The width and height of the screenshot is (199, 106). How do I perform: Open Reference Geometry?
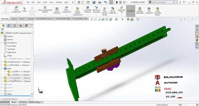(96, 10)
